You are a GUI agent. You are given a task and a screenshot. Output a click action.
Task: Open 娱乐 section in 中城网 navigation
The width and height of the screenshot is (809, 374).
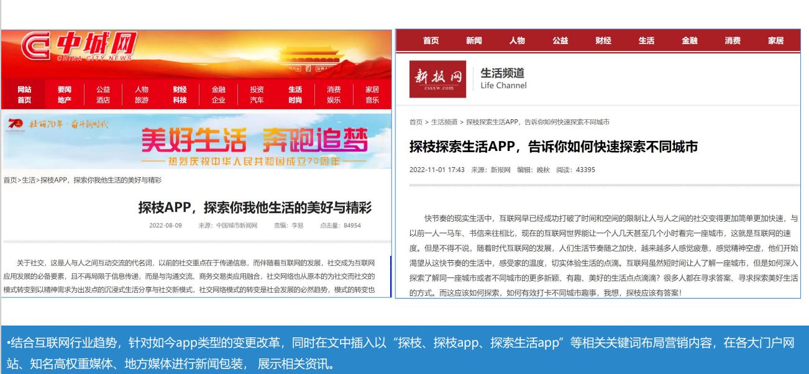click(334, 100)
